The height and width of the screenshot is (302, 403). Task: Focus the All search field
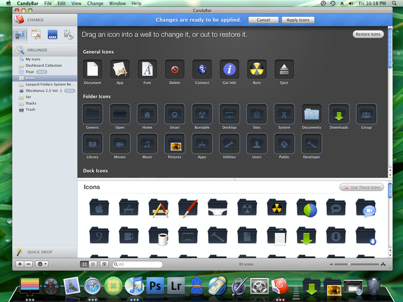pyautogui.click(x=138, y=264)
